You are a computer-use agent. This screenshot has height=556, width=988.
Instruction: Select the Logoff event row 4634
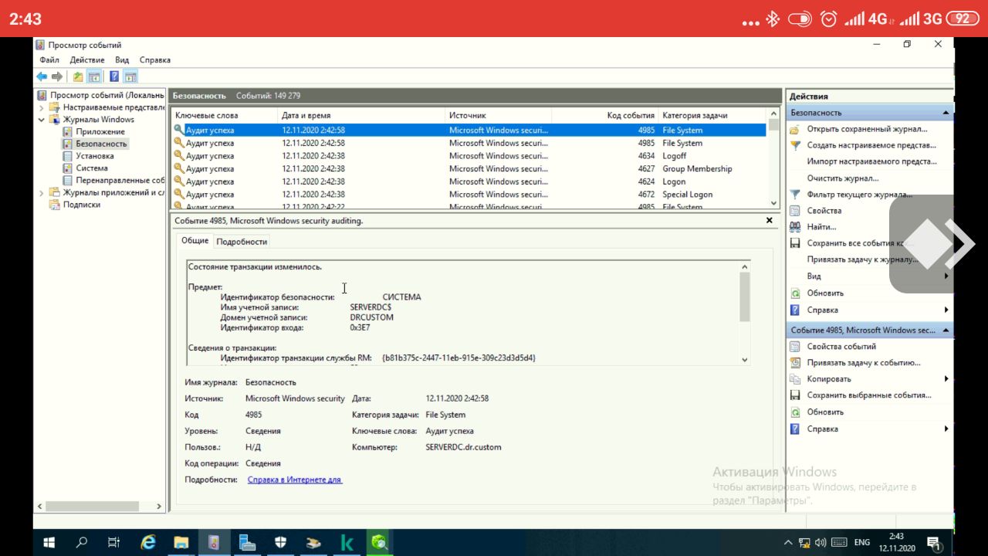469,156
